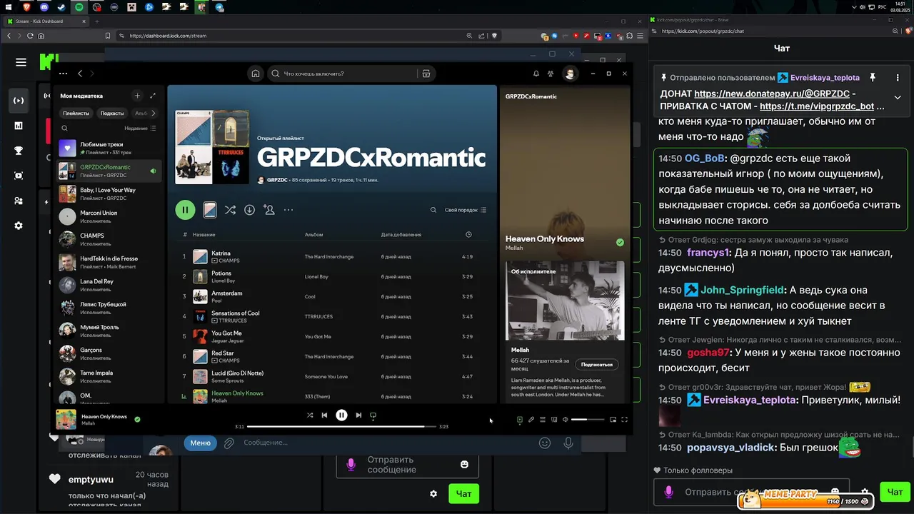Screen dimensions: 914x514
Task: Toggle shuffle in bottom player bar
Action: click(310, 415)
